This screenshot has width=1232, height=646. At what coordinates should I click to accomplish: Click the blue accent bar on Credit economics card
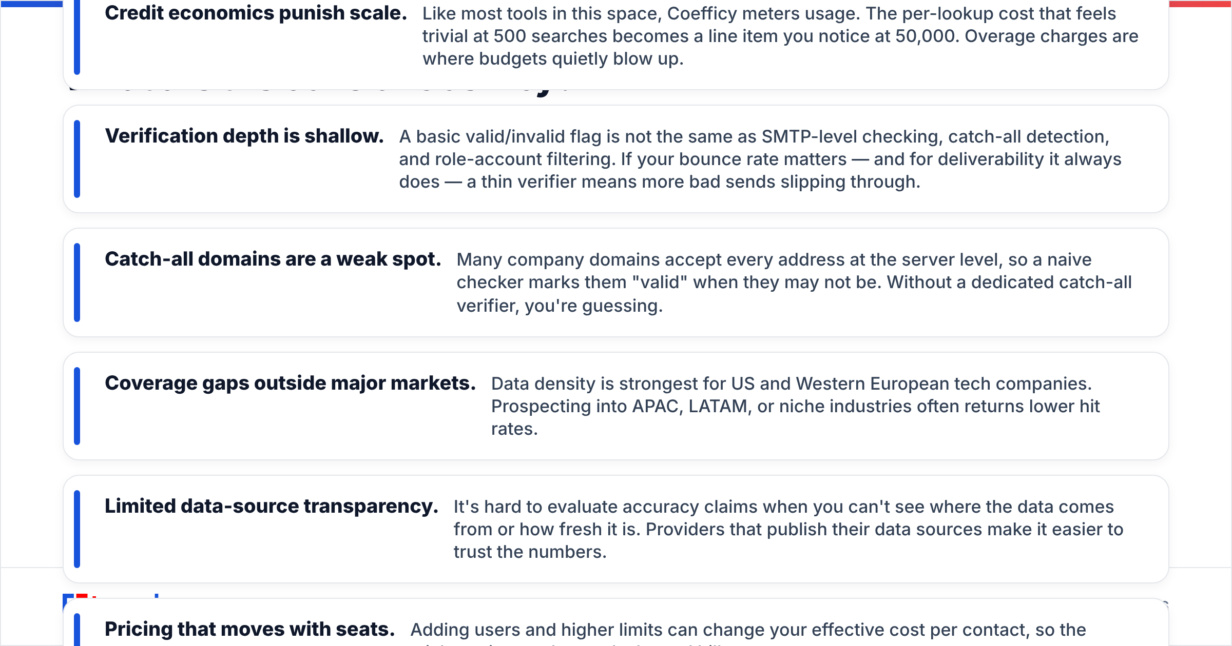point(77,36)
